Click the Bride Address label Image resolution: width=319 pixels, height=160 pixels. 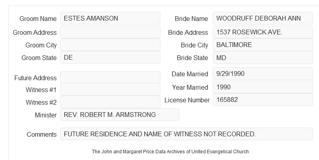point(188,32)
